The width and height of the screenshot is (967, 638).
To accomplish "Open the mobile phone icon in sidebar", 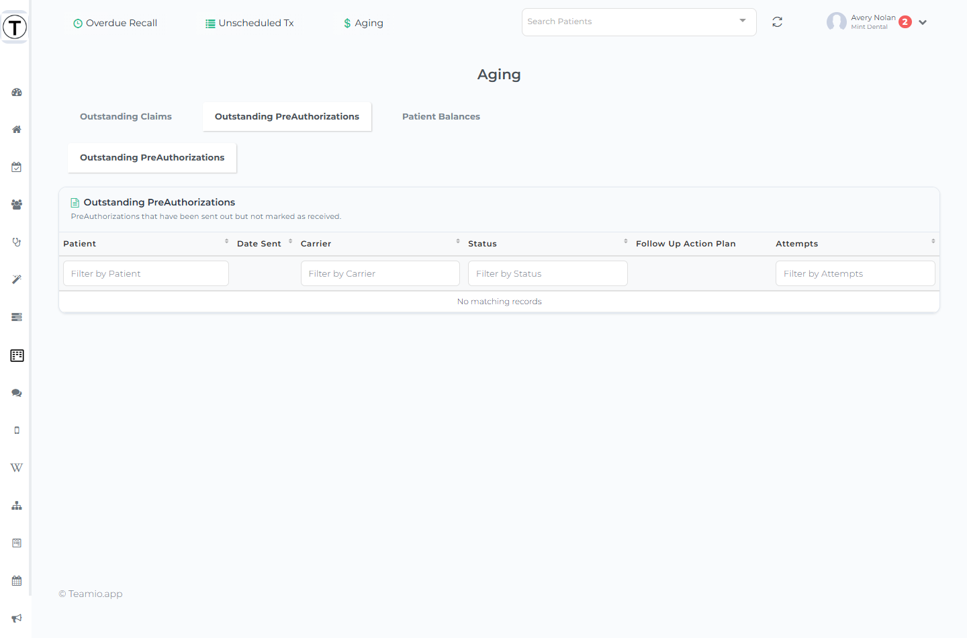I will pos(17,430).
